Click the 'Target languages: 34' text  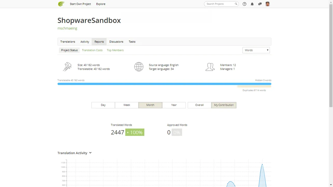pos(161,69)
